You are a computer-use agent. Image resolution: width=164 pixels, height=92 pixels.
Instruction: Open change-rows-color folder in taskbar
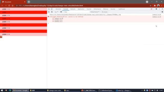tap(54, 90)
